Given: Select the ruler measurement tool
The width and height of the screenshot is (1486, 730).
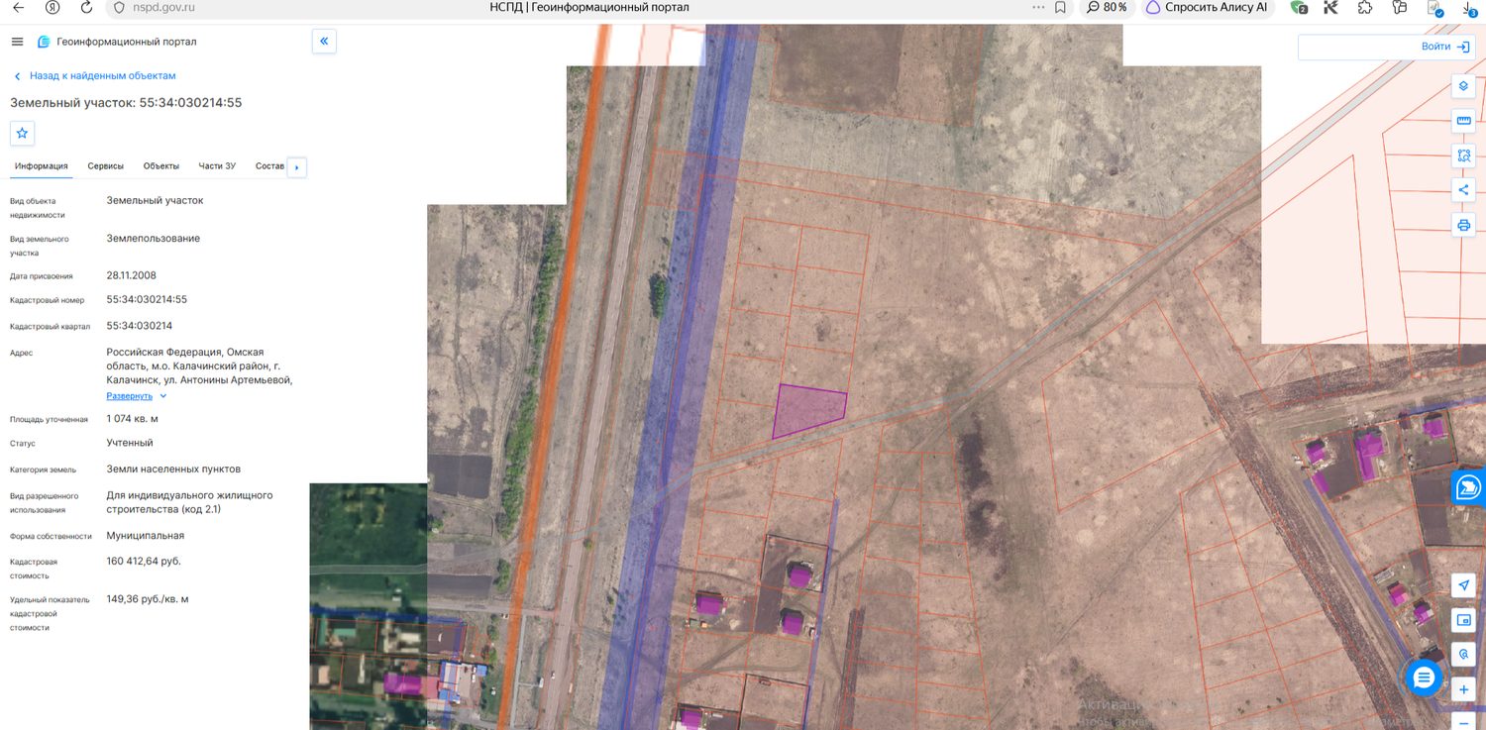Looking at the screenshot, I should click(1463, 121).
